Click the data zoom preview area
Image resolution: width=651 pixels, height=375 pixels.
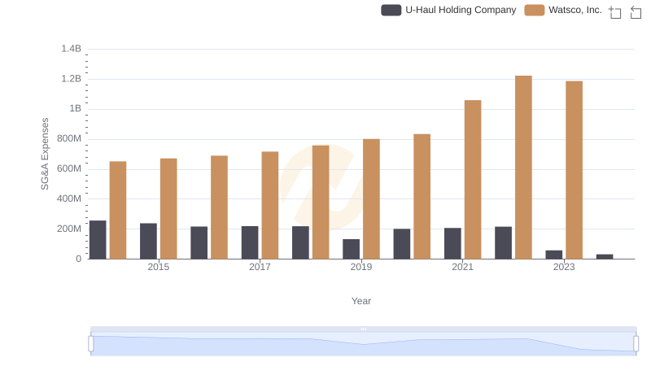point(363,344)
